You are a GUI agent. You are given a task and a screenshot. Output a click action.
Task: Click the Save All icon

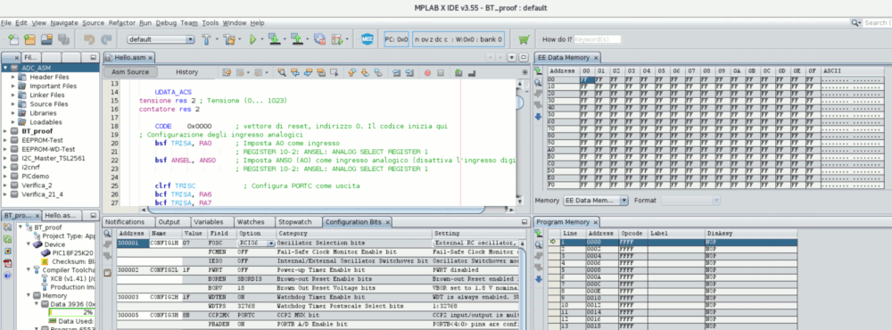[x=63, y=39]
